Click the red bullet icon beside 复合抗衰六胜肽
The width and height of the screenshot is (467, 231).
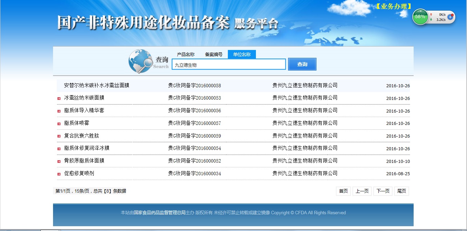click(x=59, y=136)
